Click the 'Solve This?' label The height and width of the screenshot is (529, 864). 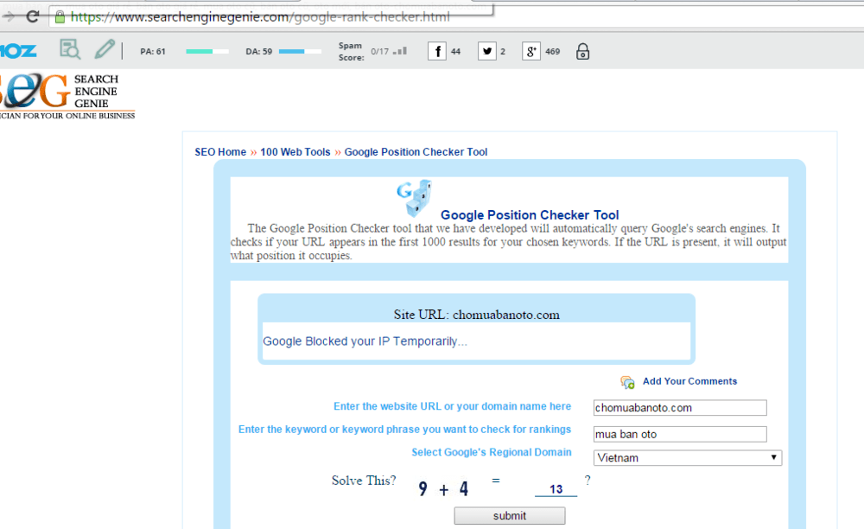[364, 481]
